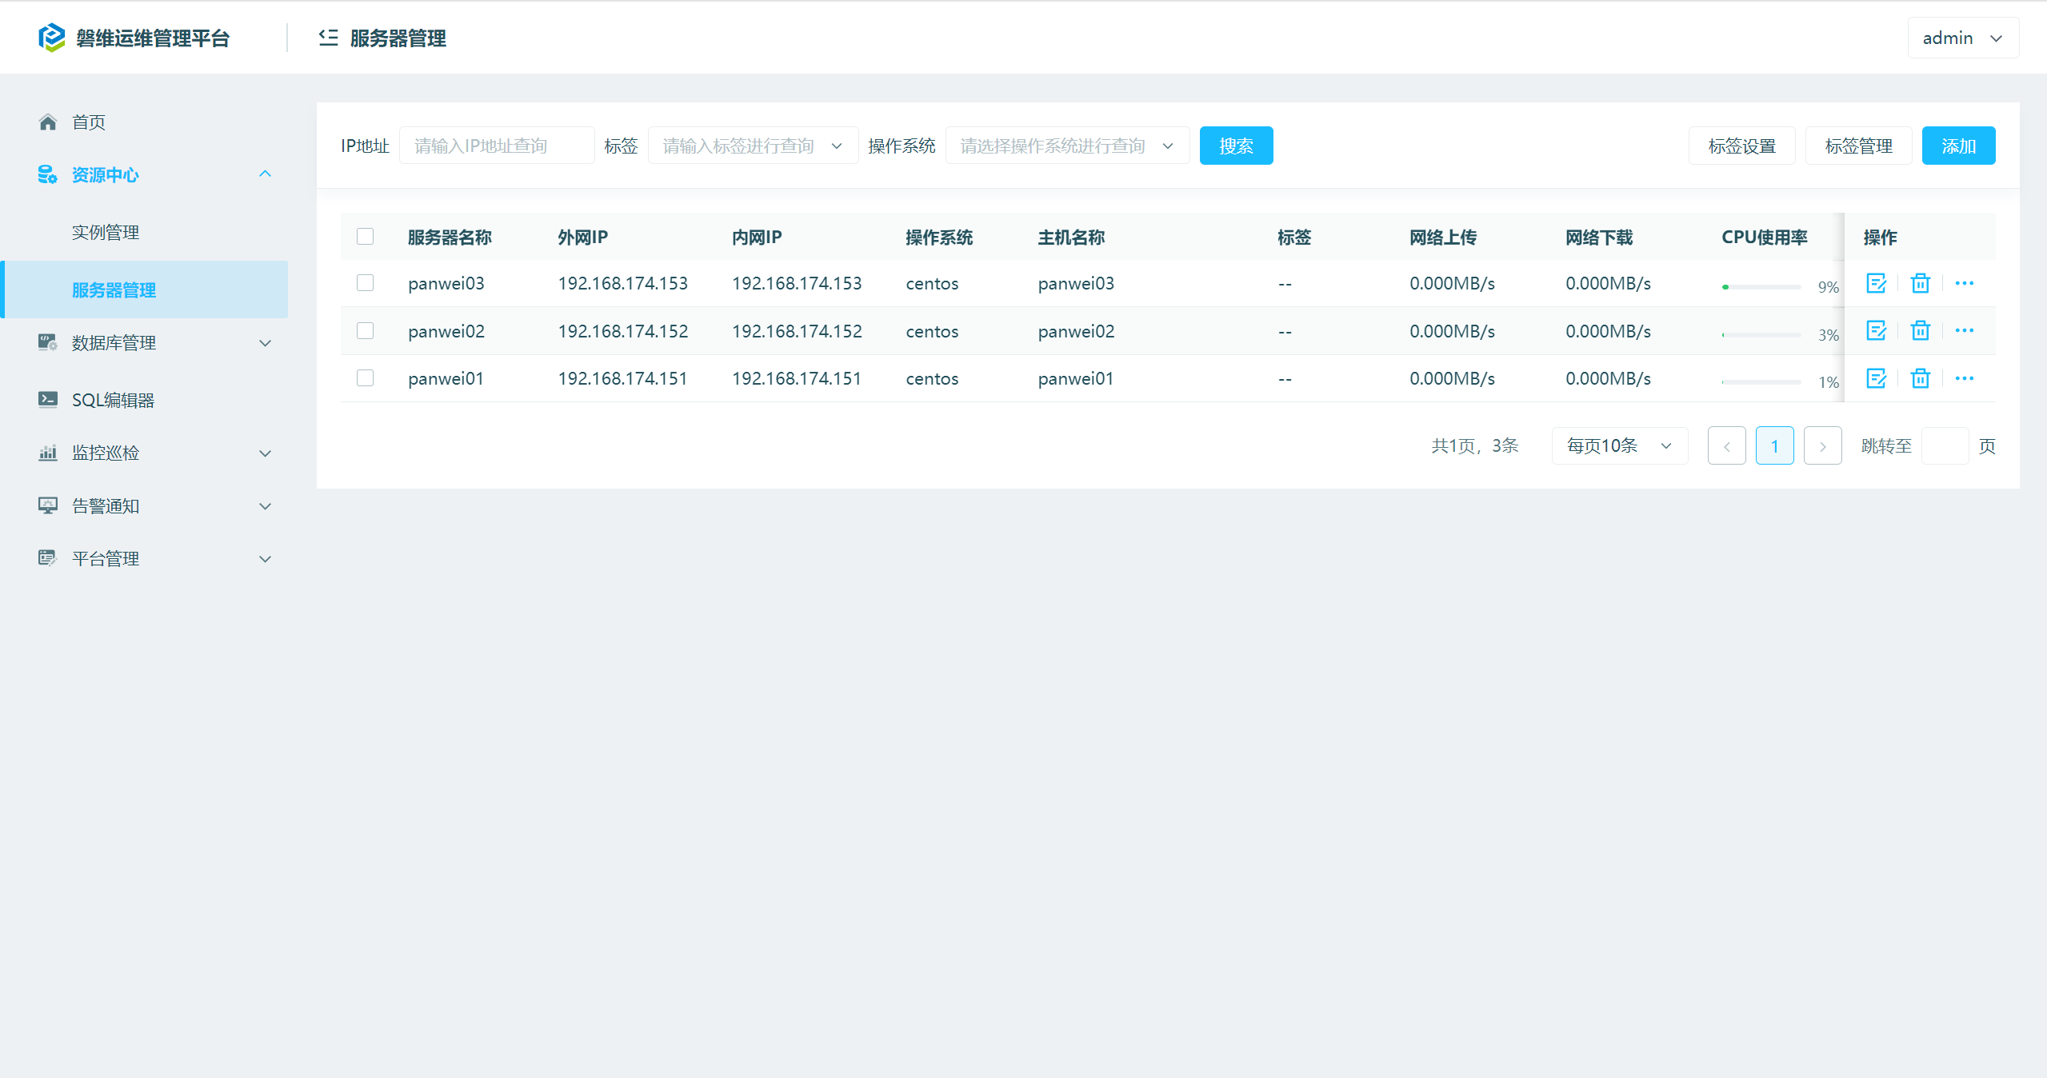2047x1078 pixels.
Task: Click the platform logo icon
Action: (x=52, y=38)
